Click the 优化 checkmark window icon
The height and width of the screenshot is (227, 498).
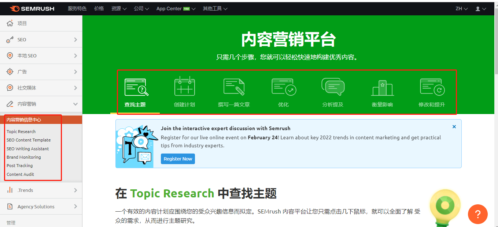pos(284,87)
